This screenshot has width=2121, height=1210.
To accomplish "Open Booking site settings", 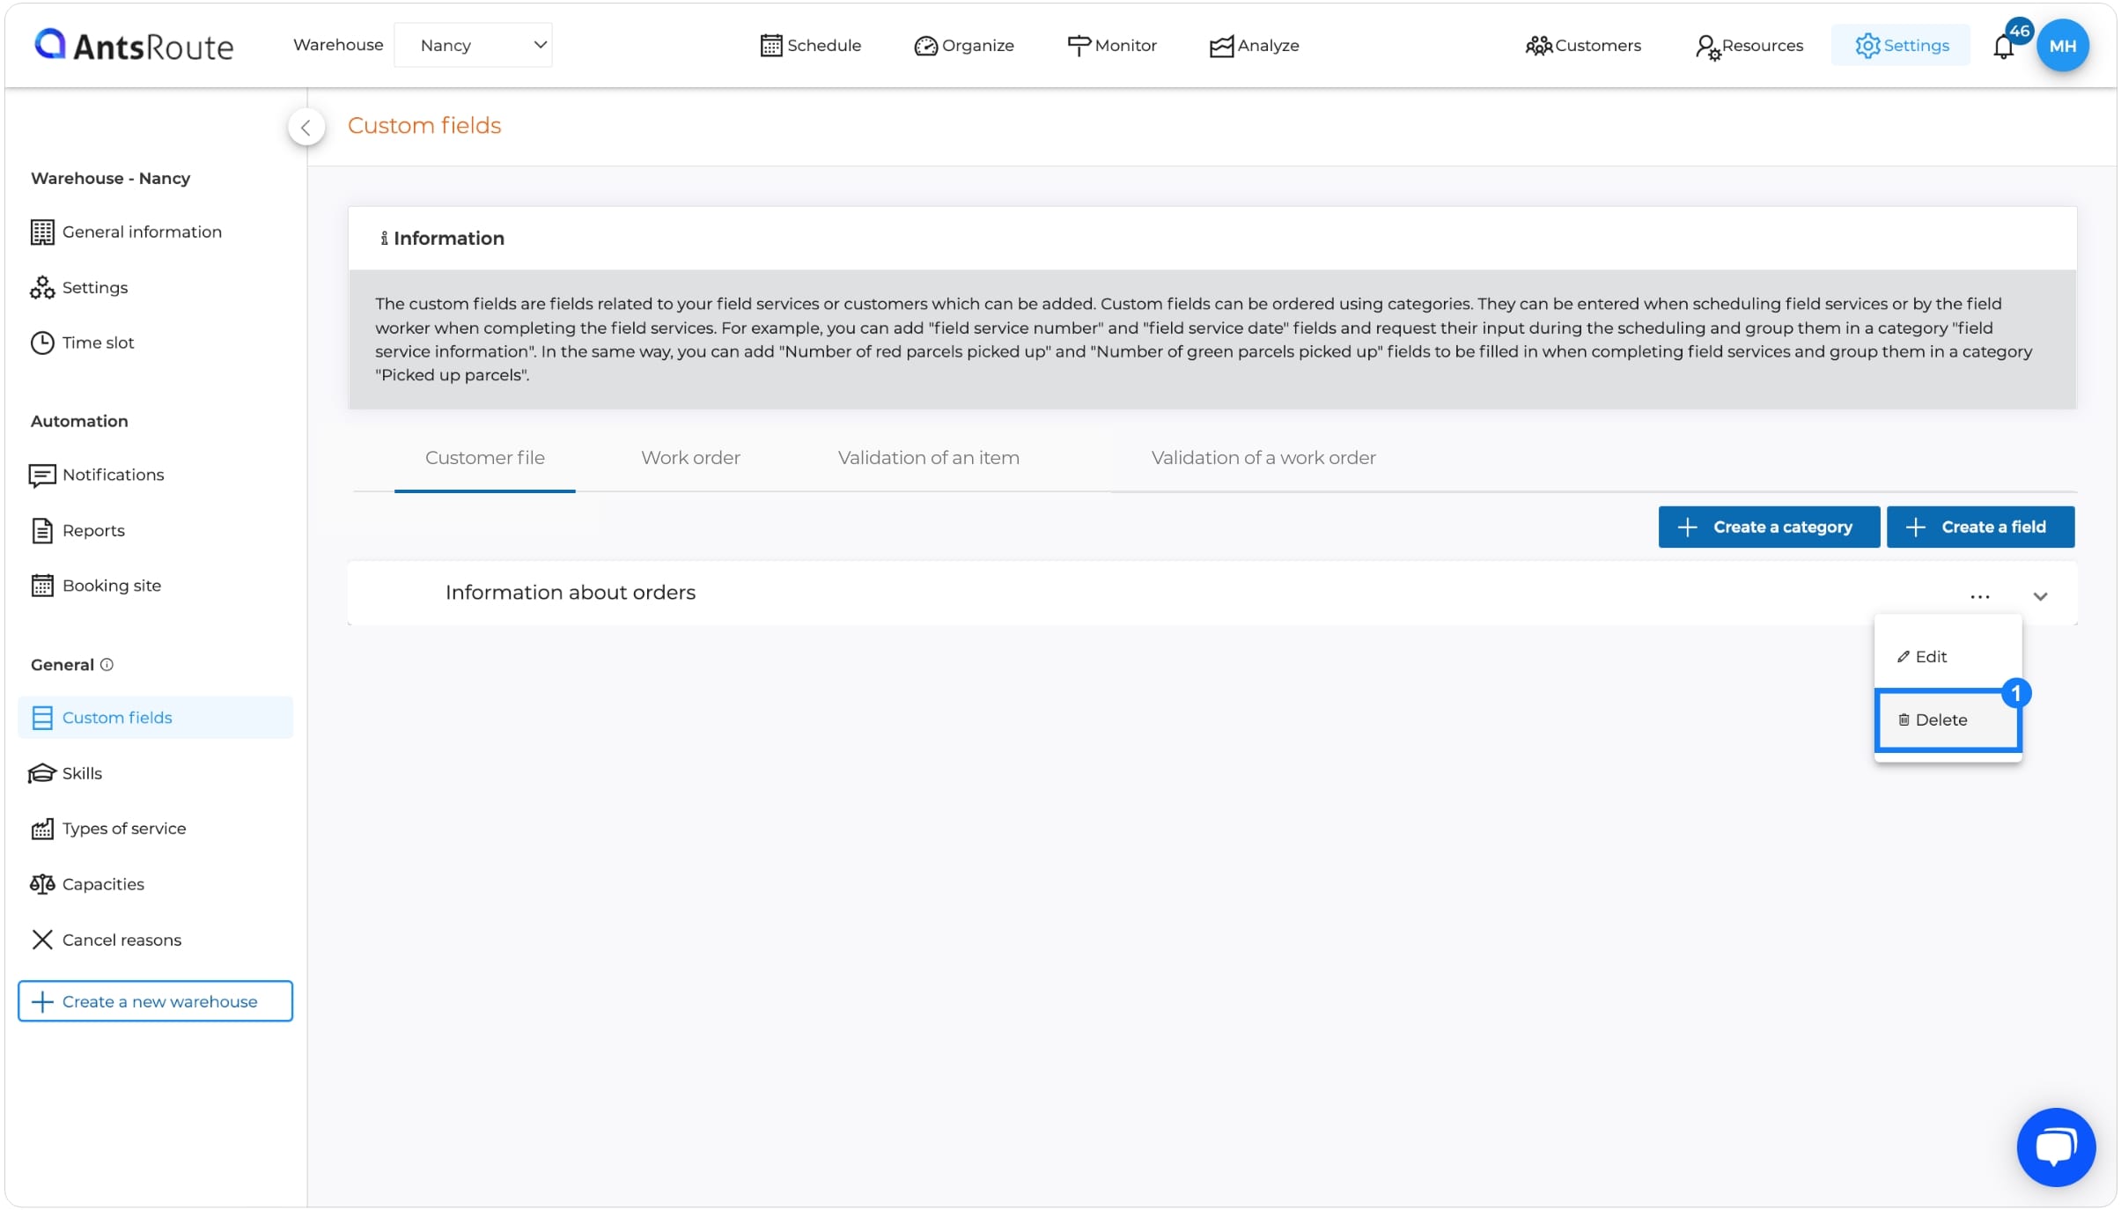I will [x=96, y=586].
